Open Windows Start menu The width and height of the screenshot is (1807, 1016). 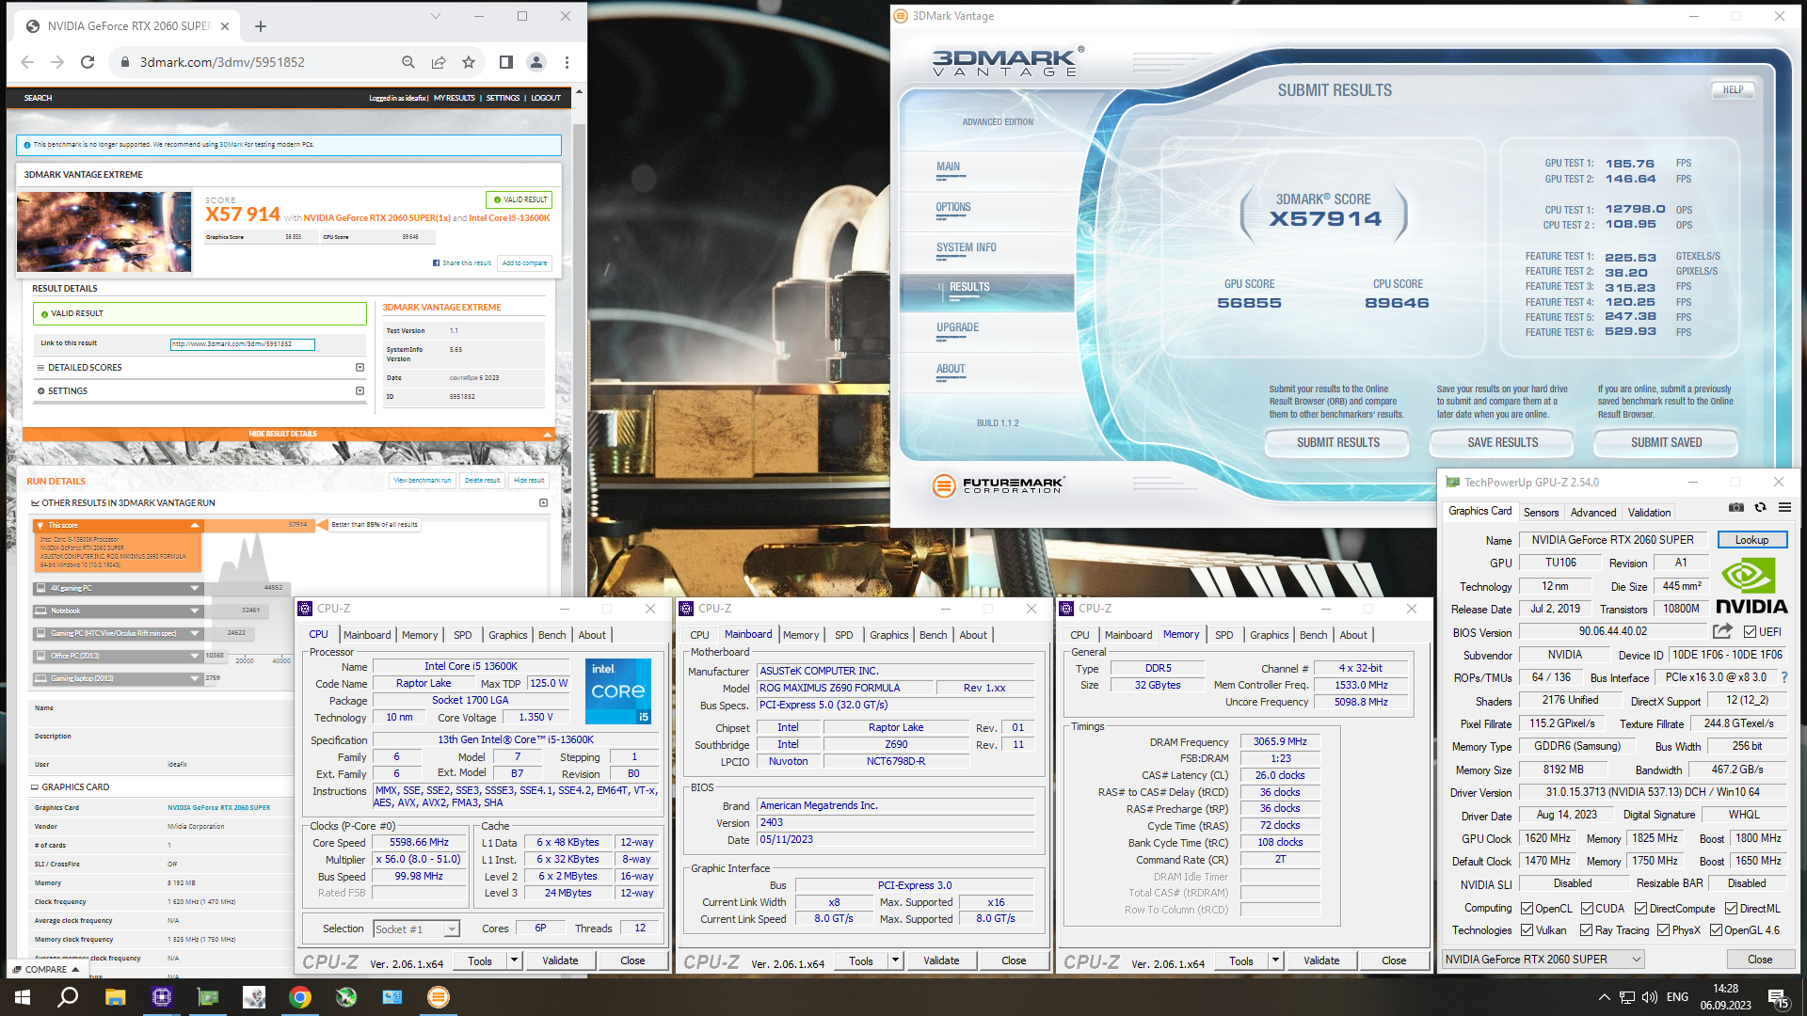pos(23,997)
